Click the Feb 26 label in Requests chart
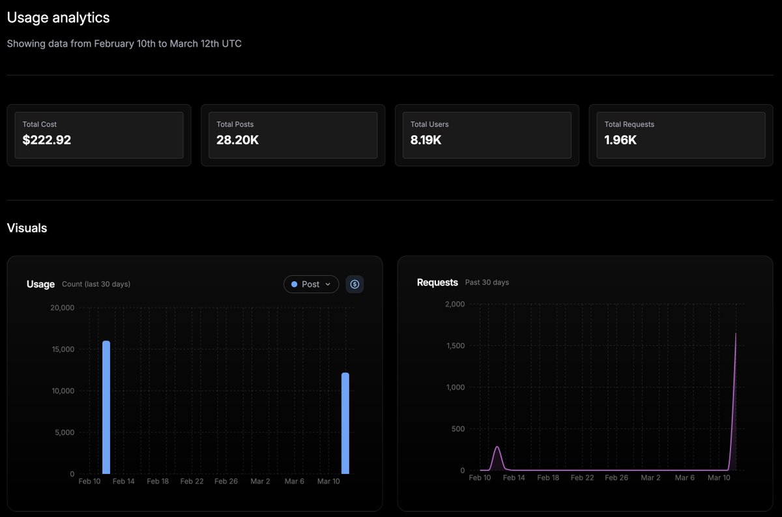782x517 pixels. tap(616, 477)
